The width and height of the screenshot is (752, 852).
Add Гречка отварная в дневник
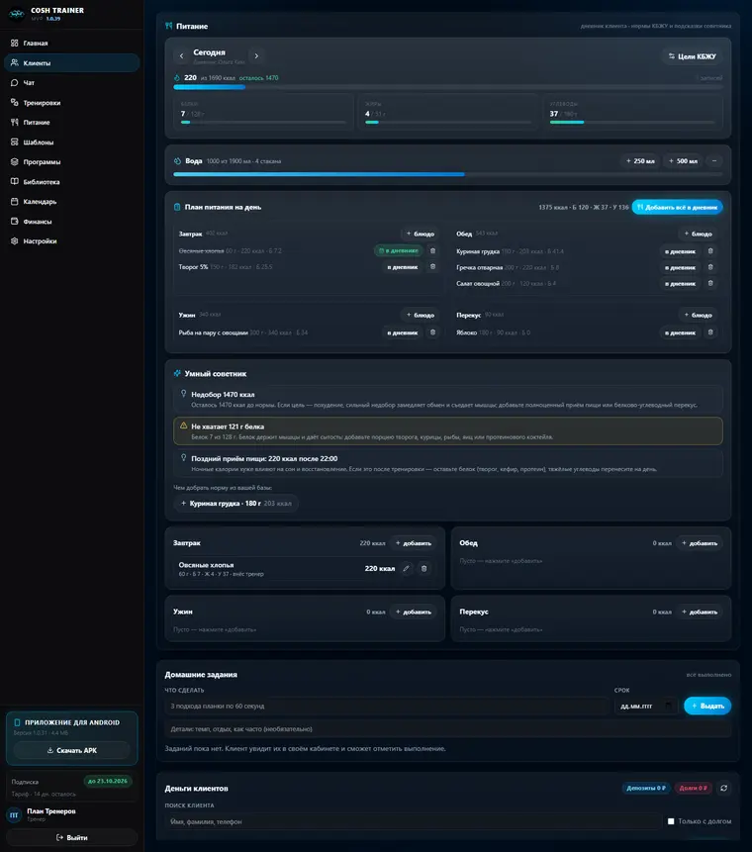[x=680, y=268]
